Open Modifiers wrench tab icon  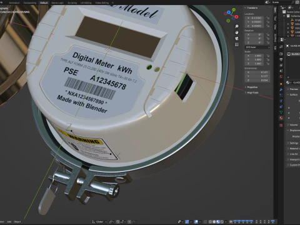pos(281,89)
